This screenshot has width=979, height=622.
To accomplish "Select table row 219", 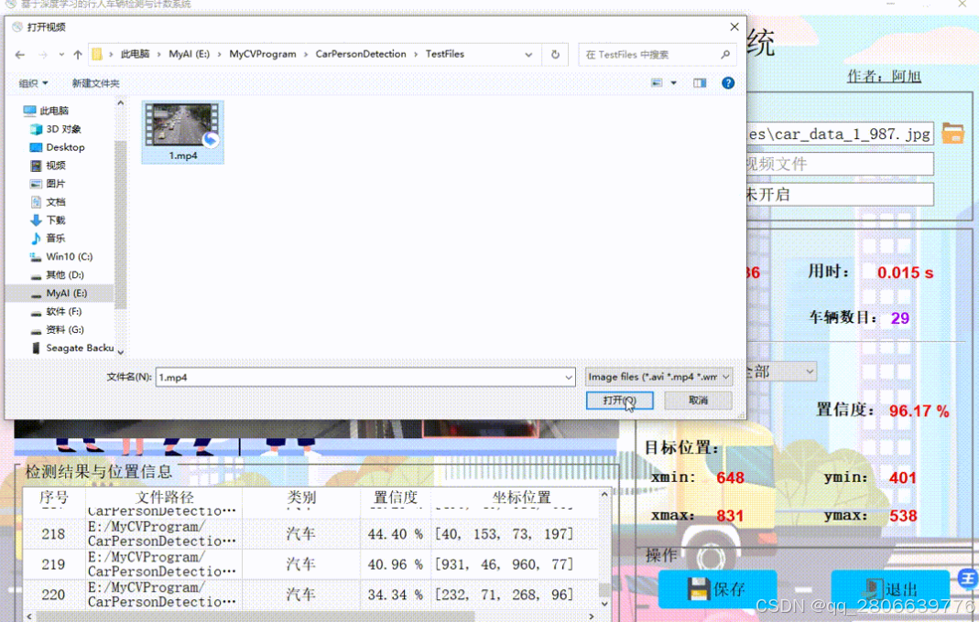I will click(310, 564).
